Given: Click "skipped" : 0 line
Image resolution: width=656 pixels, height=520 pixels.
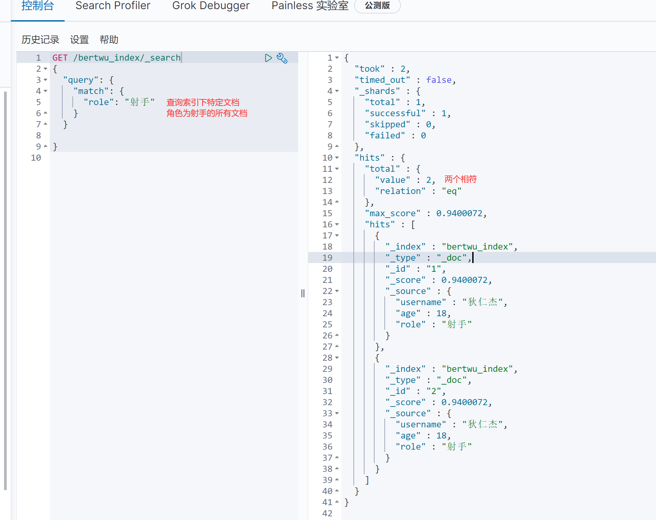Looking at the screenshot, I should [400, 125].
